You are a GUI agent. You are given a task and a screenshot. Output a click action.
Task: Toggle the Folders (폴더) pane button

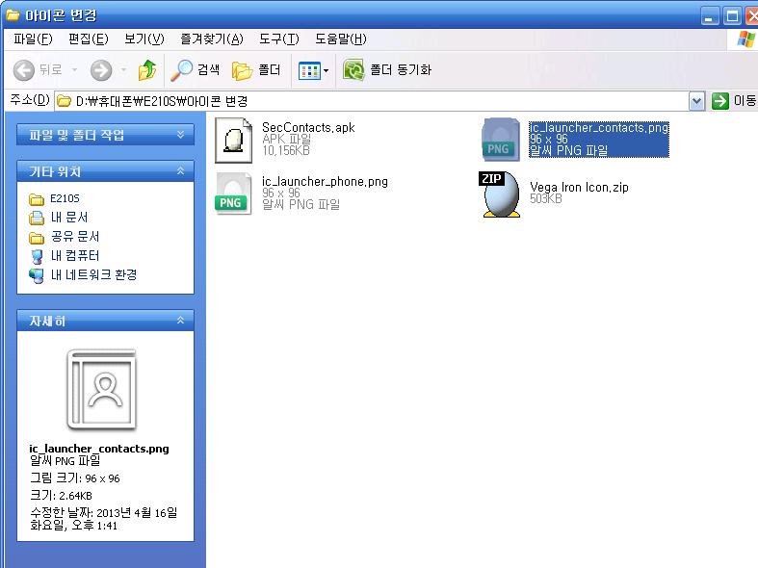[x=256, y=70]
